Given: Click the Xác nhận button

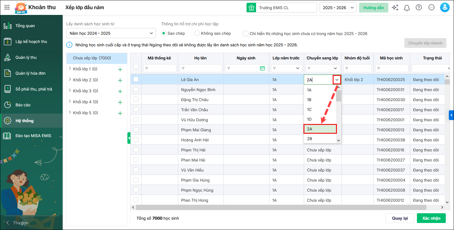Looking at the screenshot, I should click(x=431, y=218).
